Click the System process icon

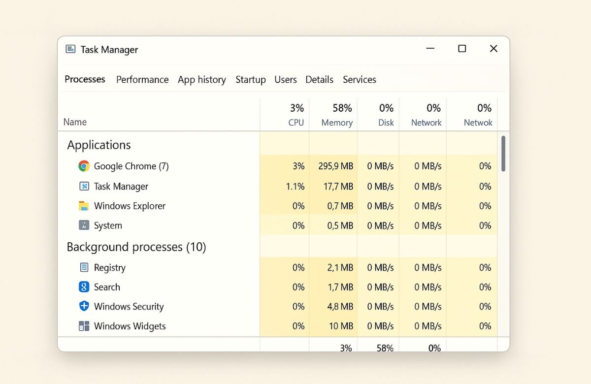point(84,225)
